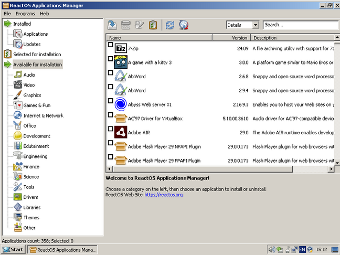
Task: Select the Adobe Flash Player 29 NPAPI Plugin row
Action: (220, 146)
